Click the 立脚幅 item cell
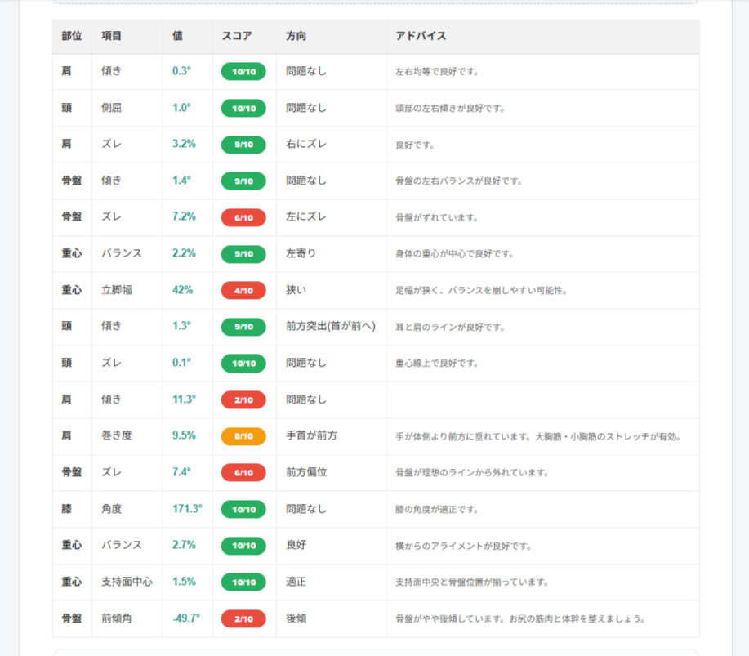Screen dimensions: 749x656 pyautogui.click(x=116, y=290)
